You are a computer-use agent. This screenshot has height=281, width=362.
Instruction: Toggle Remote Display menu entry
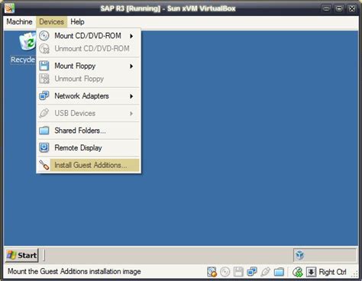(x=89, y=148)
